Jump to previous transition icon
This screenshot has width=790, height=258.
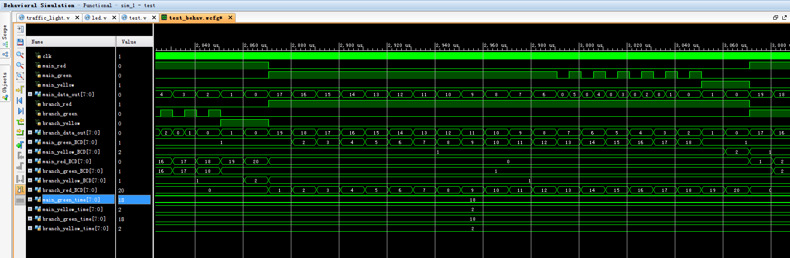click(x=20, y=122)
